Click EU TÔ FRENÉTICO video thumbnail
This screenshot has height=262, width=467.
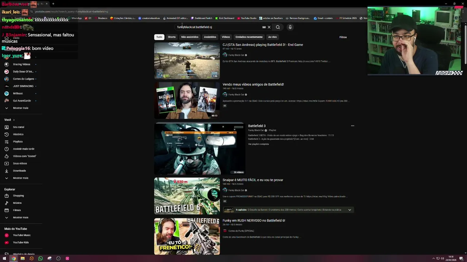point(187,237)
